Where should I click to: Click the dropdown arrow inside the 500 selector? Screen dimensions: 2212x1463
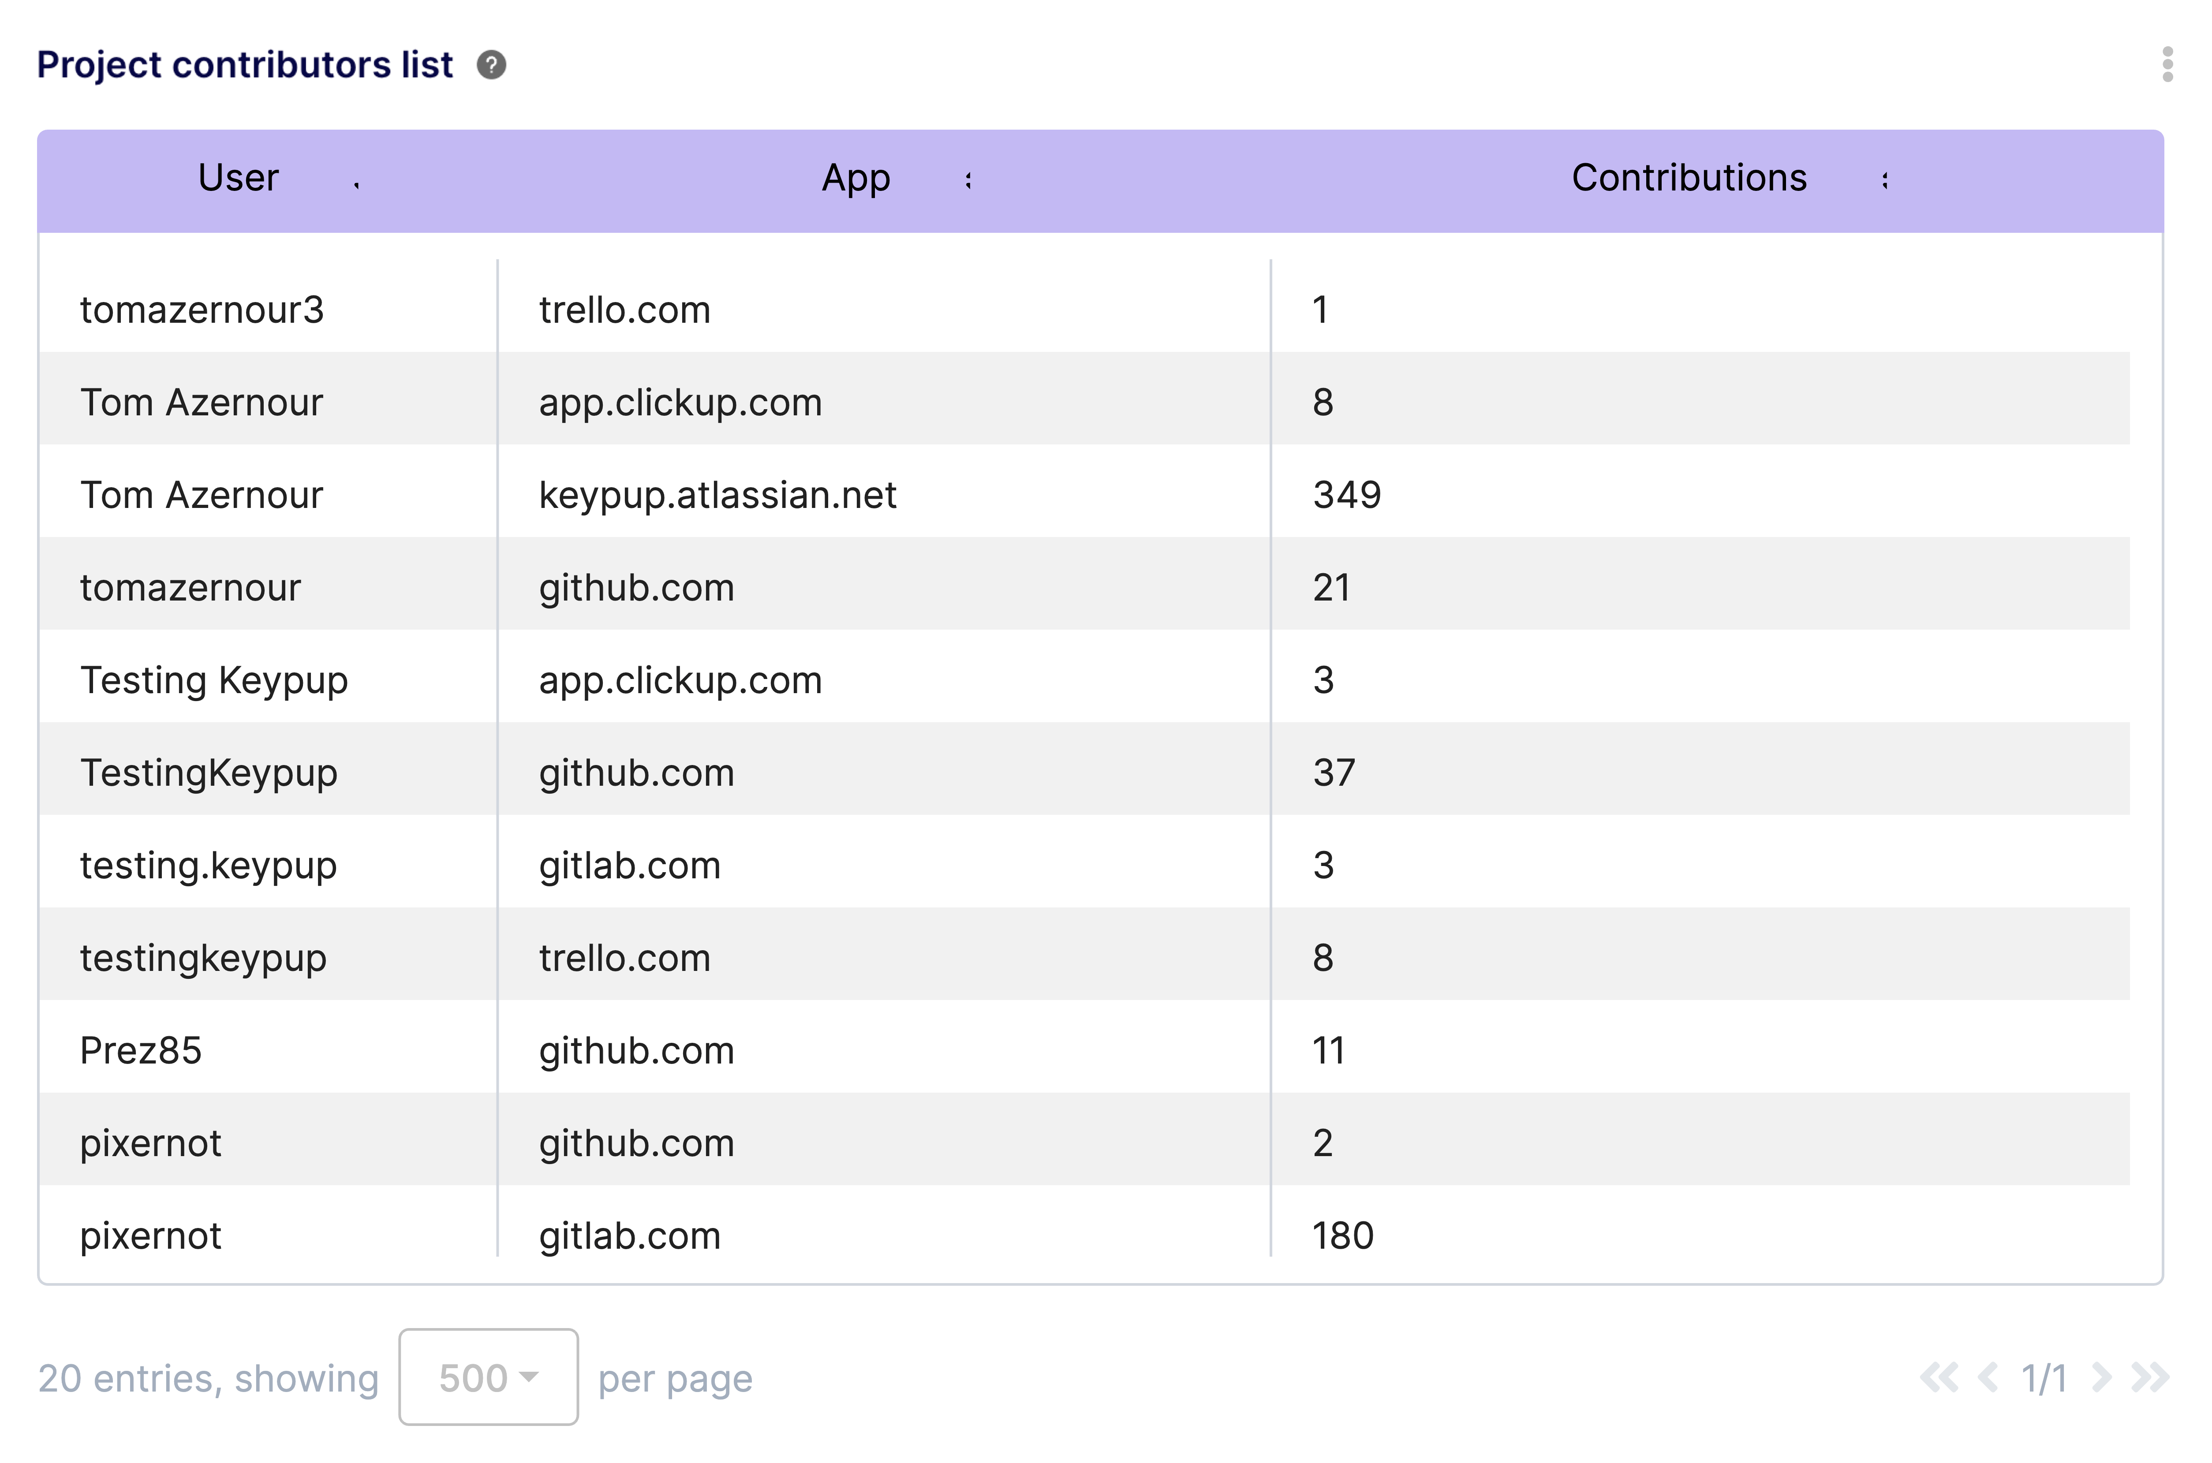tap(529, 1378)
